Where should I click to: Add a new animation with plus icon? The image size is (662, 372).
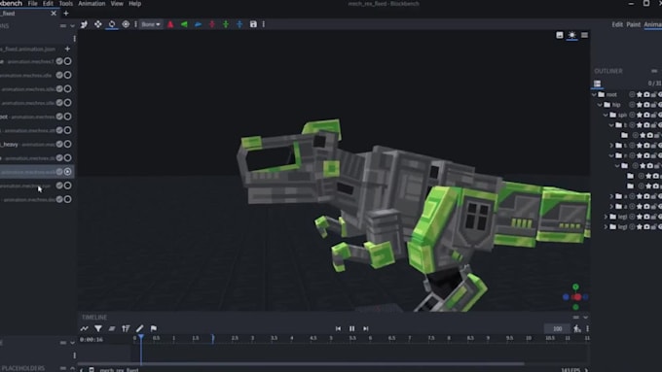pyautogui.click(x=67, y=49)
